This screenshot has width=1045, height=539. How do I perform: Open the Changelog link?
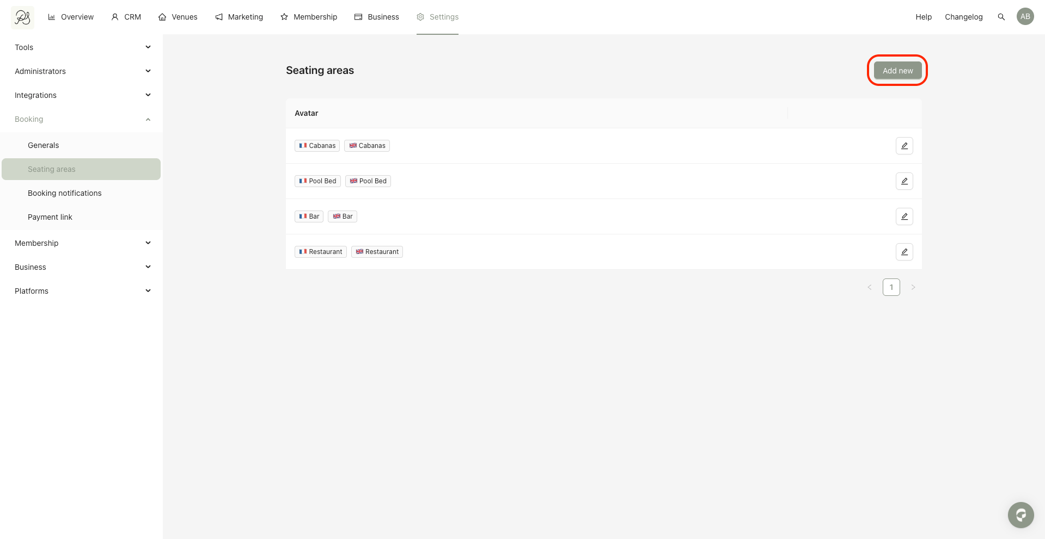click(963, 17)
